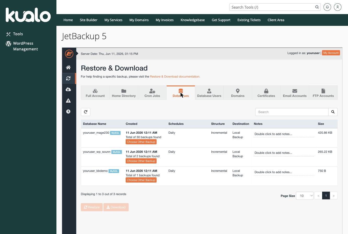This screenshot has width=348, height=234.
Task: Open Site Builder in the top menu
Action: coord(89,20)
